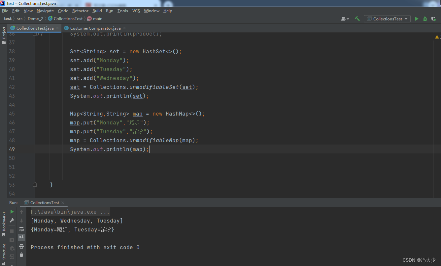Click the camera thread dump icon
The width and height of the screenshot is (441, 266).
pos(12,240)
